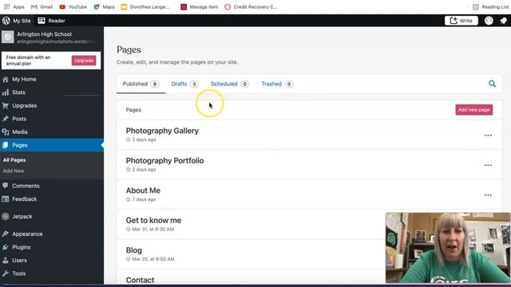Viewport: 511px width, 287px height.
Task: Go to My Home in sidebar
Action: pos(24,79)
